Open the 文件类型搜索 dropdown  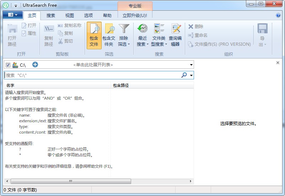pyautogui.click(x=159, y=35)
